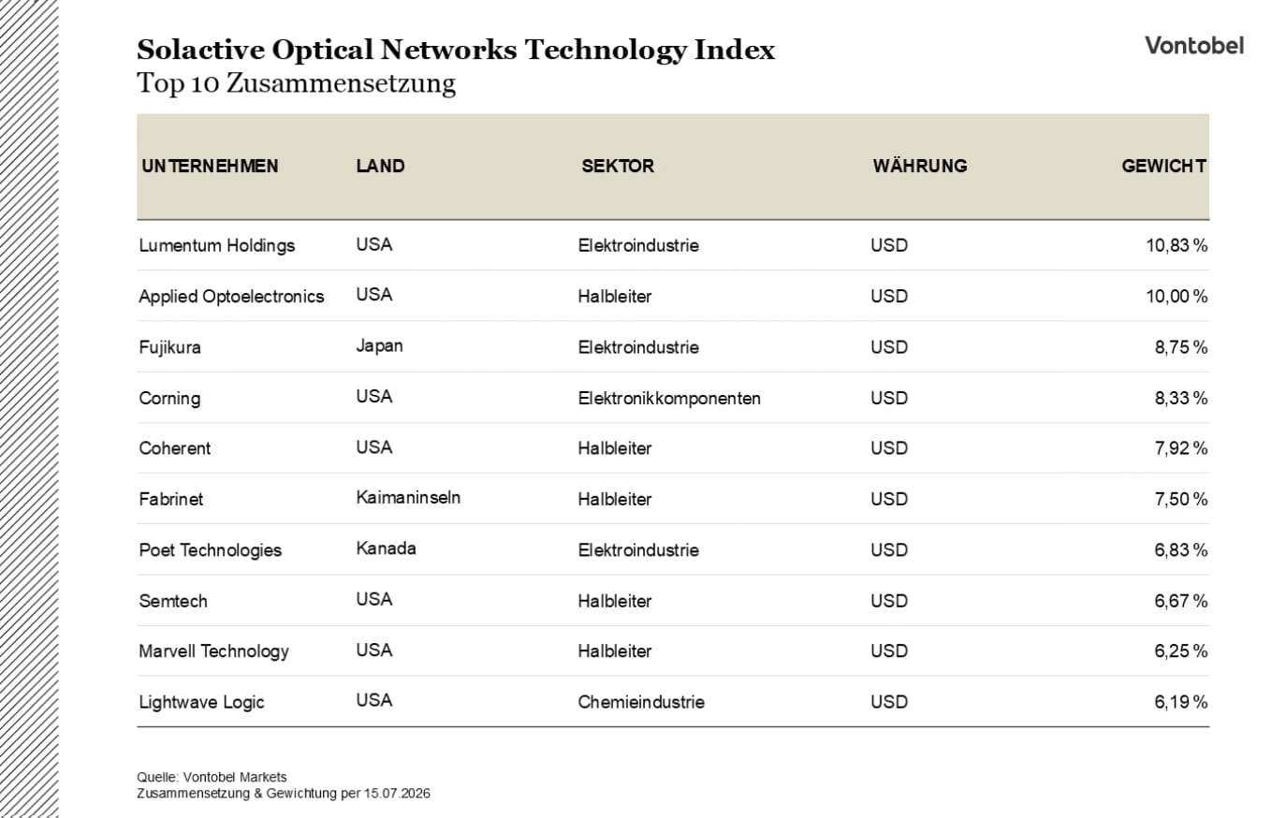This screenshot has height=818, width=1286.
Task: Click the Vontobel logo
Action: pos(1194,45)
